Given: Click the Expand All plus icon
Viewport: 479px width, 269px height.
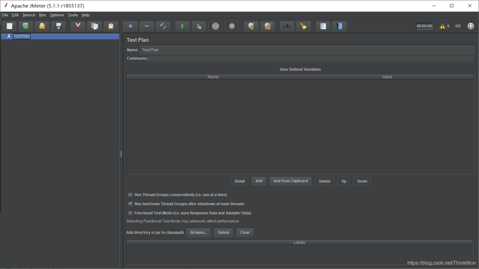Looking at the screenshot, I should coord(130,26).
